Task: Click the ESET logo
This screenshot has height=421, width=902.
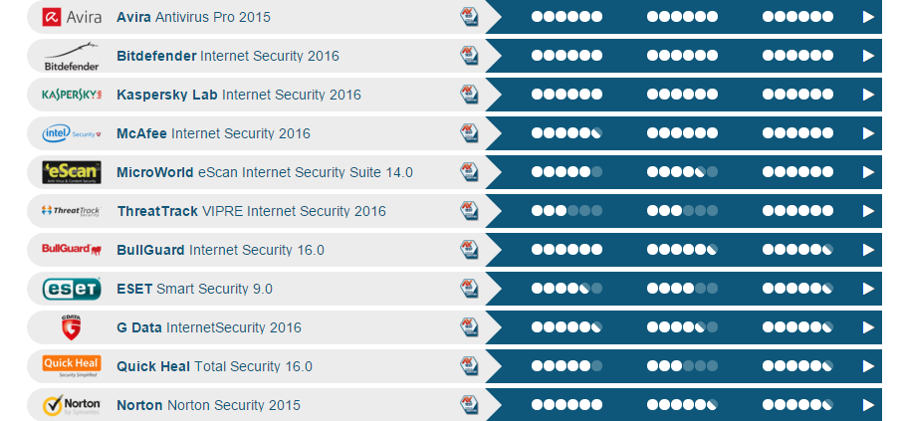Action: point(72,289)
